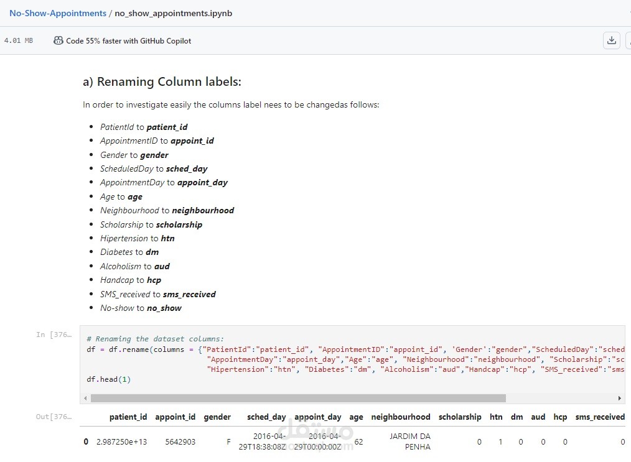Viewport: 631px width, 462px height.
Task: Click the horizontal scrollbar thumb in code cell
Action: coord(299,398)
